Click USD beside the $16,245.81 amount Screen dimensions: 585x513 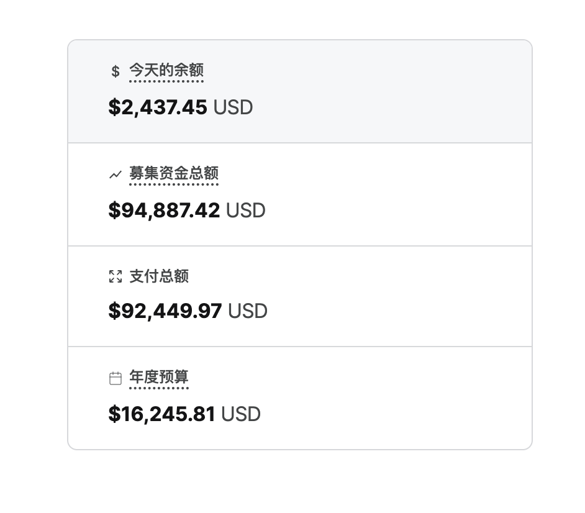pos(241,414)
